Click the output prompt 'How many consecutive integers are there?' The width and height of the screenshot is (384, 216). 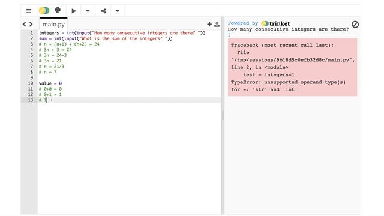(x=288, y=29)
